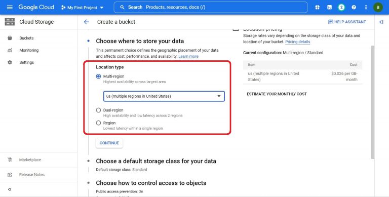The width and height of the screenshot is (389, 197).
Task: Click the Google Cloud logo
Action: (36, 7)
